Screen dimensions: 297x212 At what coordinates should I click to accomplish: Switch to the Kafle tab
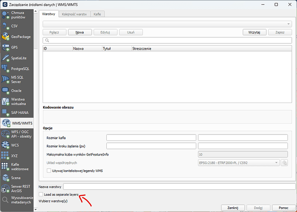click(x=97, y=14)
